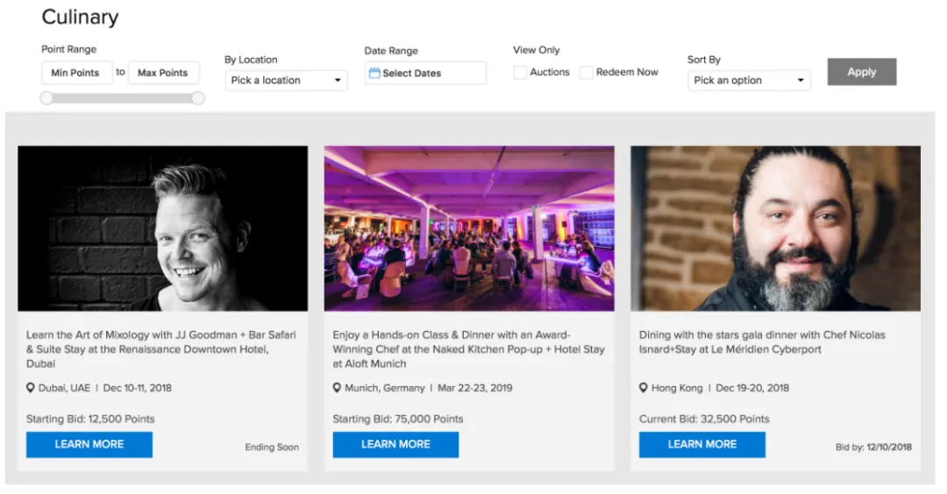Click the calendar icon in Select Dates

[x=374, y=73]
